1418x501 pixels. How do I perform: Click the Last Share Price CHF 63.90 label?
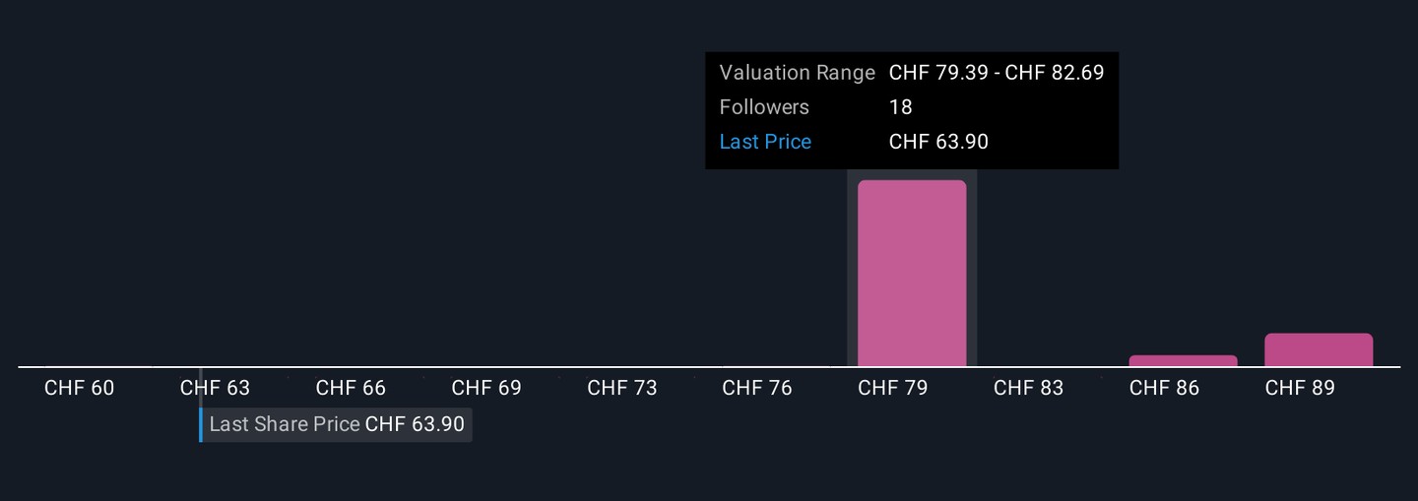tap(336, 425)
